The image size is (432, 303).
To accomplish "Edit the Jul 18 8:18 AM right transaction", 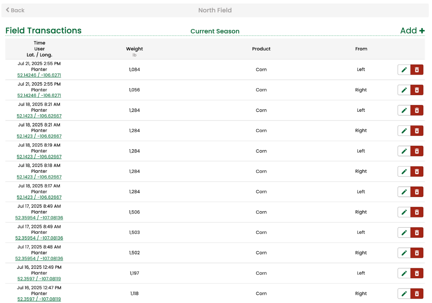I will pos(404,171).
